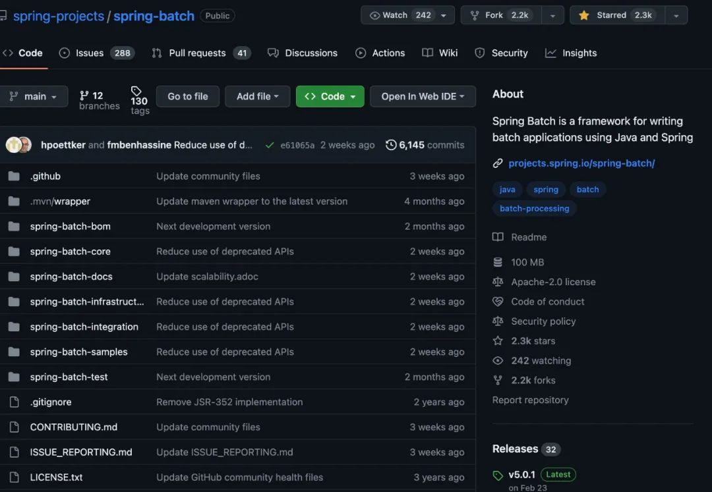
Task: Click the heart icon beside Code of conduct
Action: (498, 302)
